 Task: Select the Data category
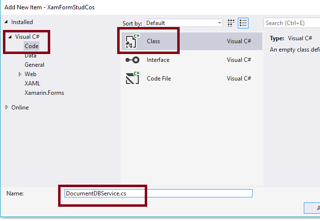coord(31,55)
